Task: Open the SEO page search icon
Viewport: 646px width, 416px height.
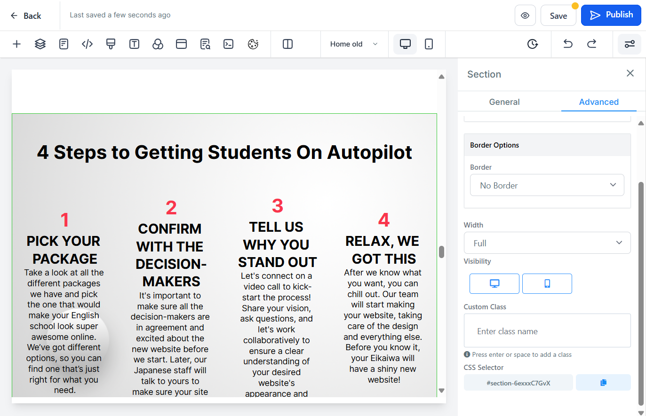Action: [205, 44]
